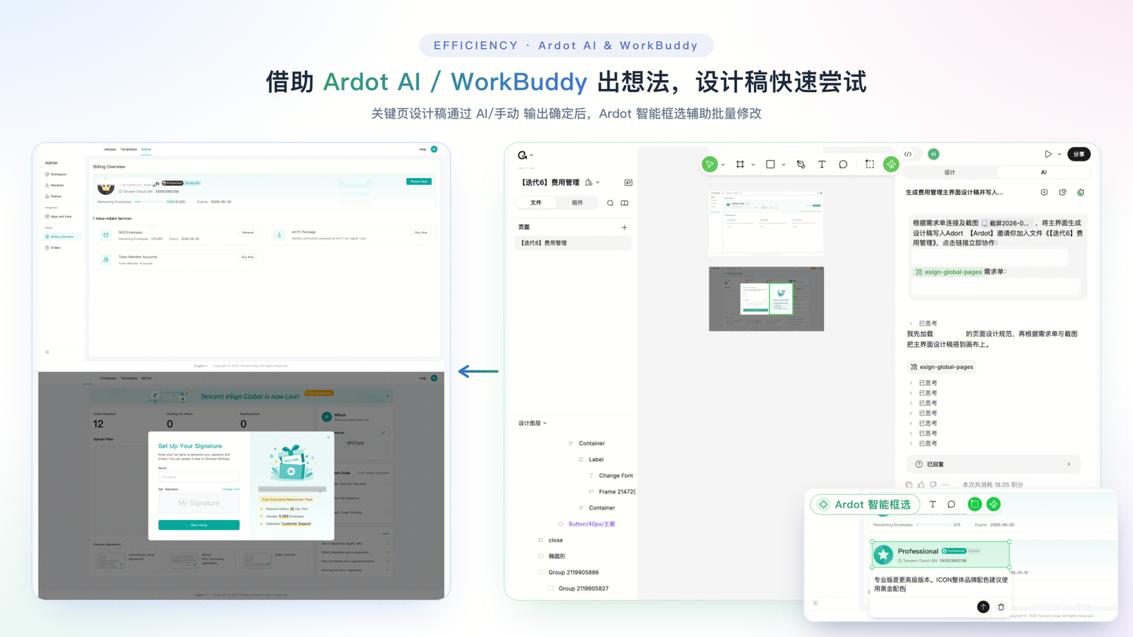
Task: Select the Move pointer tool in Ardot
Action: coord(709,165)
